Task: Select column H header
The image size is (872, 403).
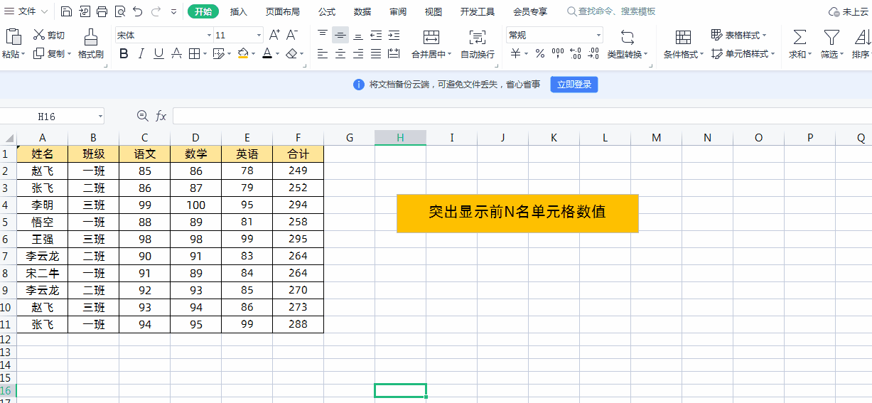Action: (400, 138)
